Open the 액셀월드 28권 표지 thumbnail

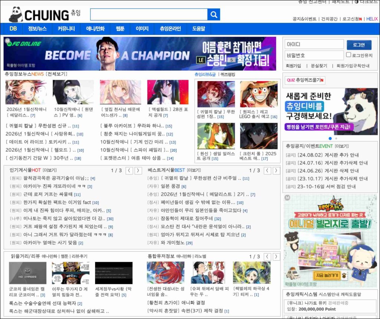pyautogui.click(x=168, y=92)
